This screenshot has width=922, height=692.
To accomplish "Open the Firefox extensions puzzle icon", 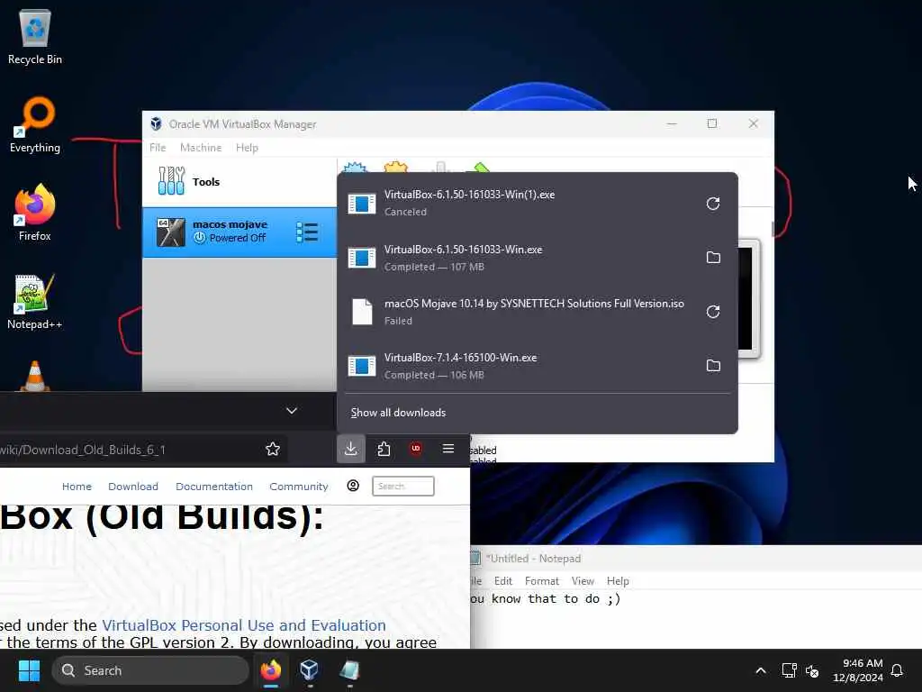I will [384, 449].
